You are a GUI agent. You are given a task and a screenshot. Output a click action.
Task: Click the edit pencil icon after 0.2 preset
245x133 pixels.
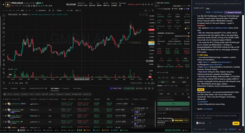click(x=188, y=94)
